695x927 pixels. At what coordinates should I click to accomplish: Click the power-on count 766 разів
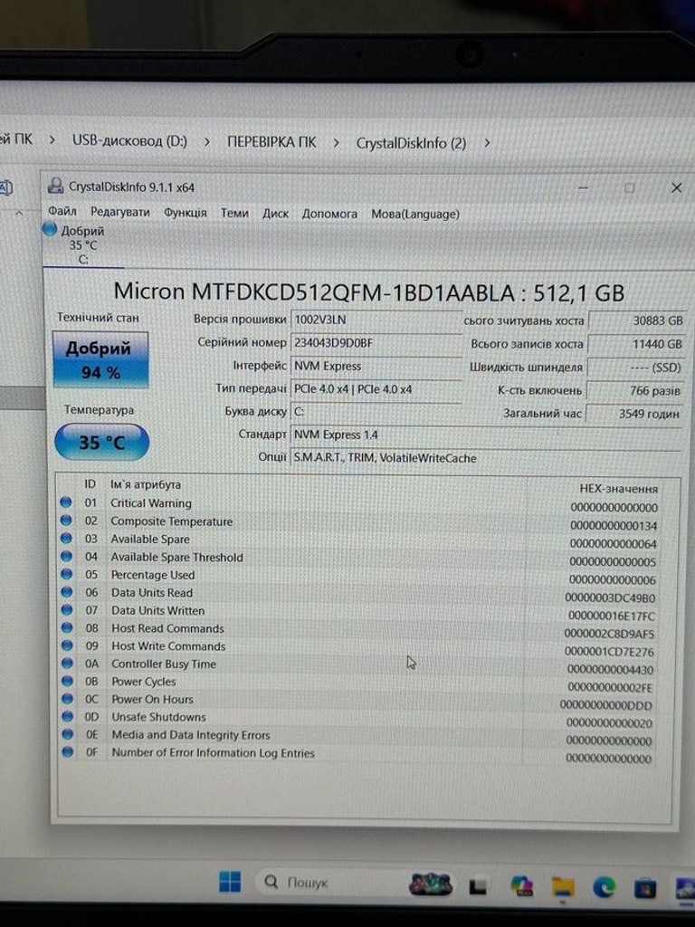[x=634, y=391]
